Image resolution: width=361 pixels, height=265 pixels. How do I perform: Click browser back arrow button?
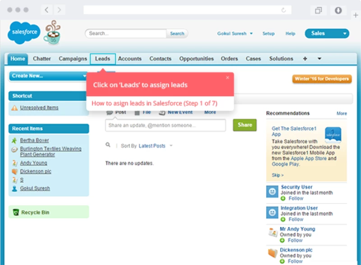coord(47,10)
